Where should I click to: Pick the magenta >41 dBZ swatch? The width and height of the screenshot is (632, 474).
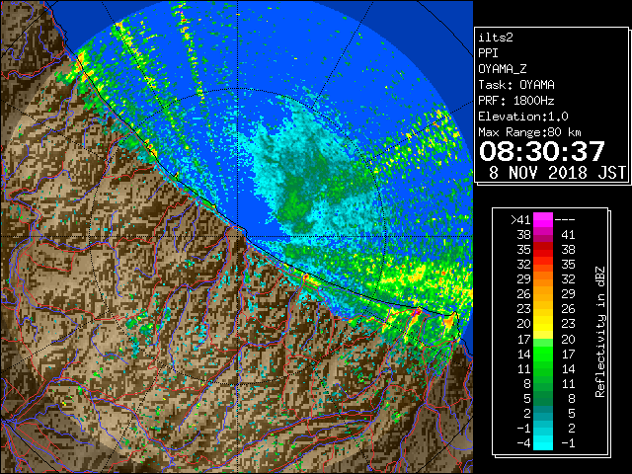[x=543, y=220]
